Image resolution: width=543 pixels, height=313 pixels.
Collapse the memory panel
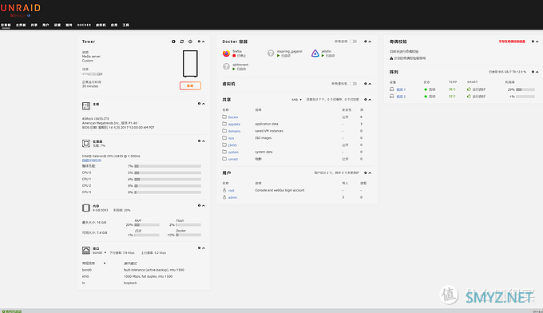coord(204,206)
